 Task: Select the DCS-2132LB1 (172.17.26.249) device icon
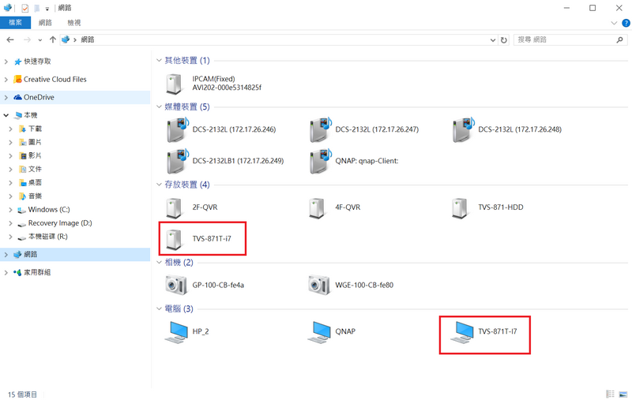point(177,161)
